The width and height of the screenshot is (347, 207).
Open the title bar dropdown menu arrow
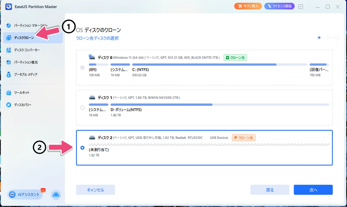click(x=301, y=7)
